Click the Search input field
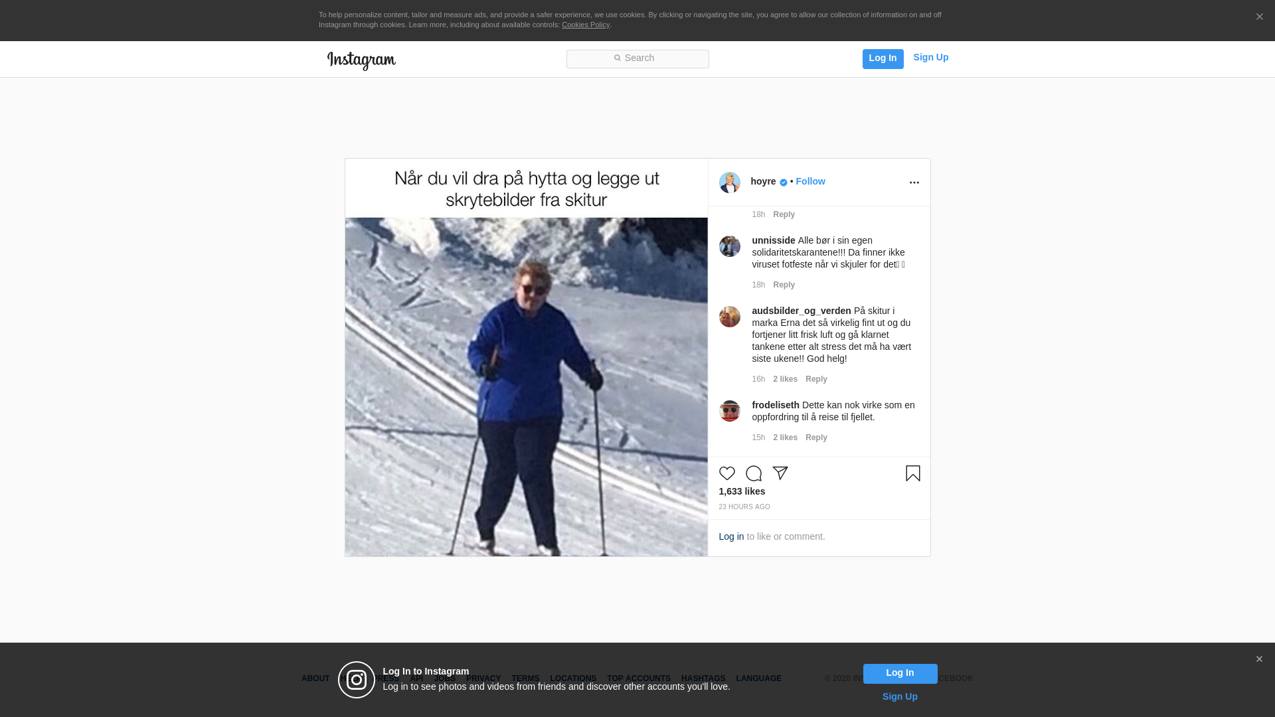This screenshot has width=1275, height=717. click(637, 59)
